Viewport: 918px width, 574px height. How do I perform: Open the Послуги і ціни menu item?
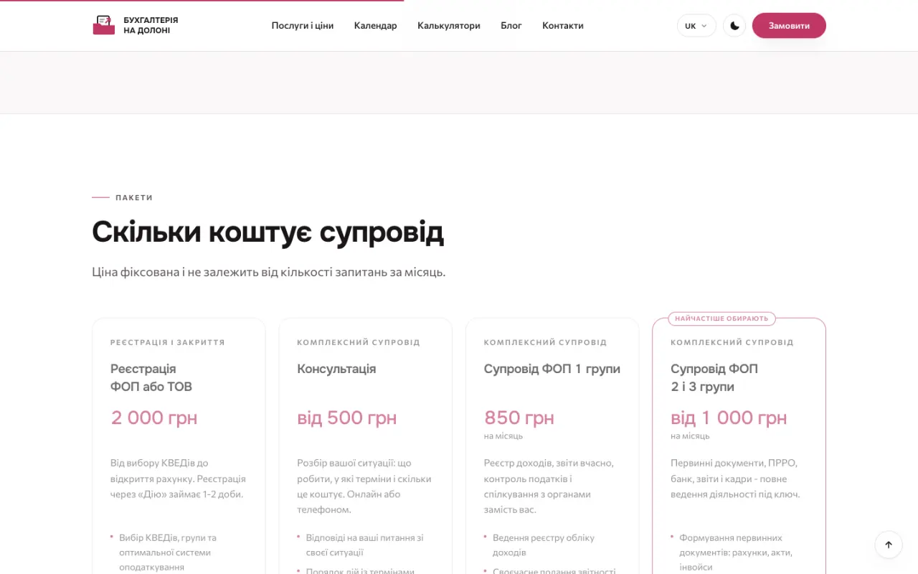tap(303, 26)
